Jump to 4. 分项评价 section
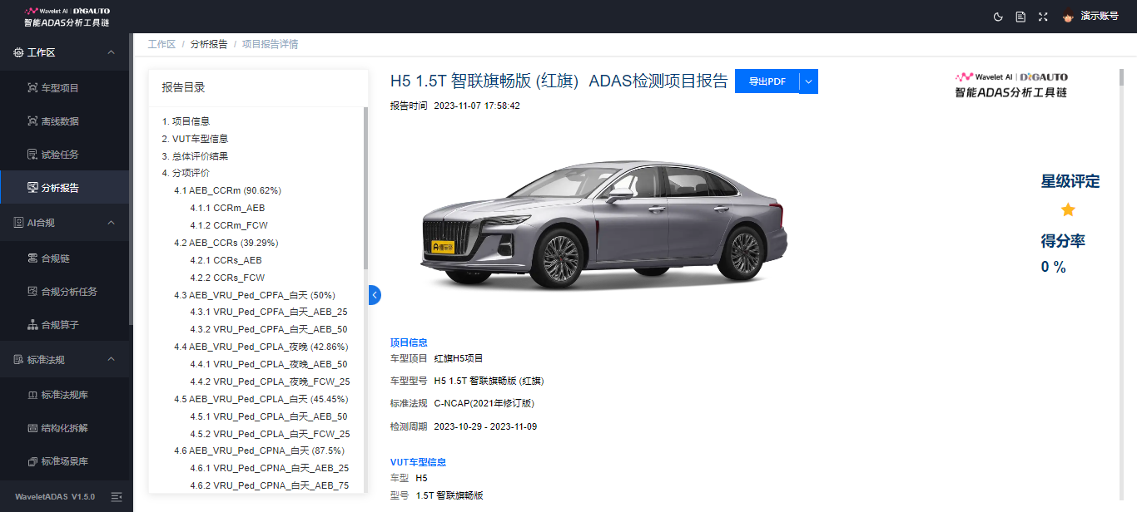This screenshot has width=1137, height=512. pyautogui.click(x=186, y=173)
